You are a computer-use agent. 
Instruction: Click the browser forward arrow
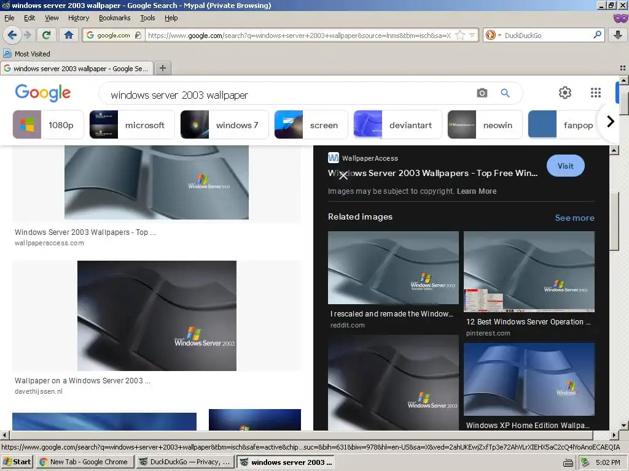pyautogui.click(x=28, y=35)
